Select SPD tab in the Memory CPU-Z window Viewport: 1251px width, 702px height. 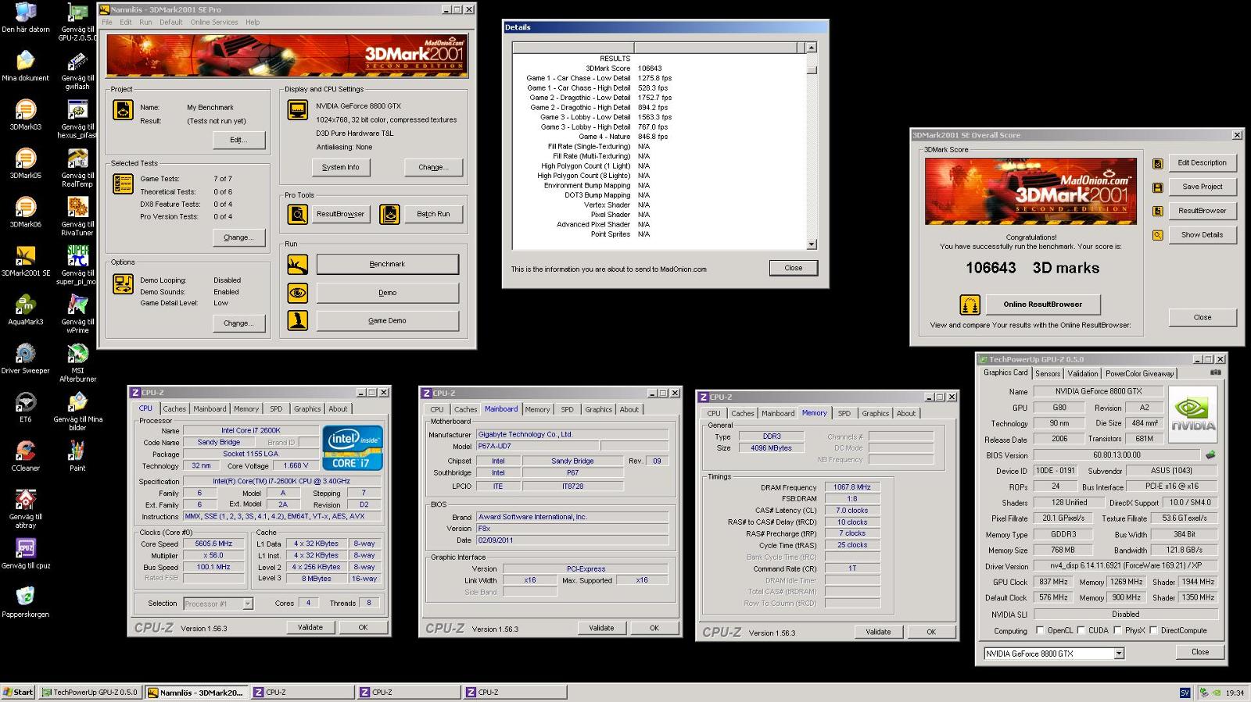click(844, 413)
